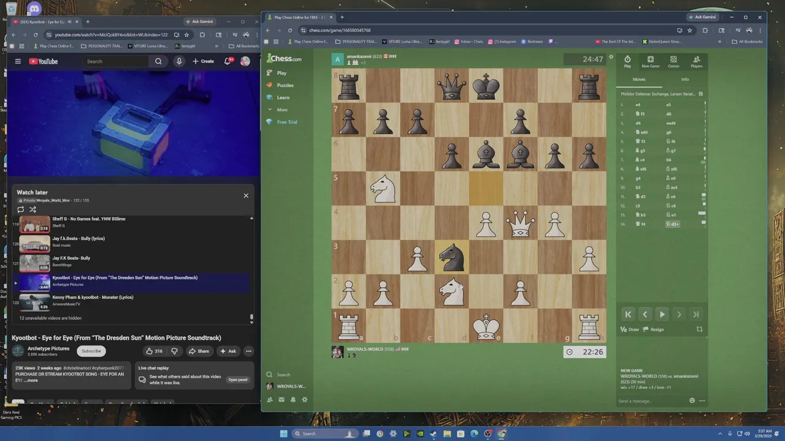Switch to Play tab in game panel

pos(627,62)
